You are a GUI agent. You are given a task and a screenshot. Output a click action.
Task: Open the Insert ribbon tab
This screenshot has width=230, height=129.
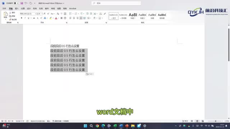[x=17, y=9]
